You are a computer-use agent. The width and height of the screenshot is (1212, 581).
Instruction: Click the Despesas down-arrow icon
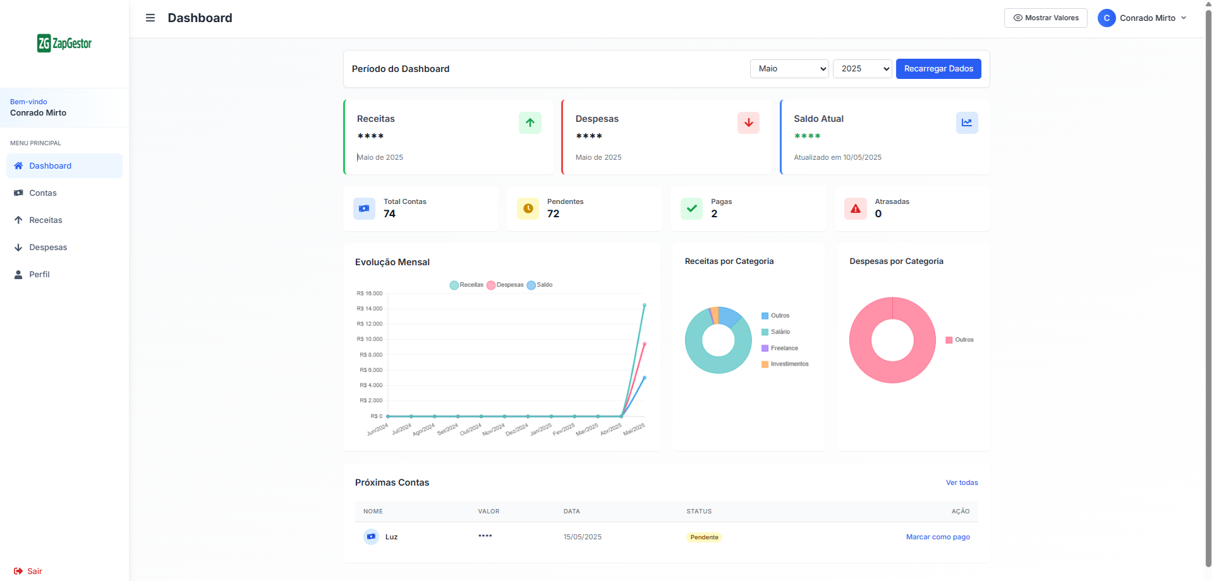tap(18, 247)
